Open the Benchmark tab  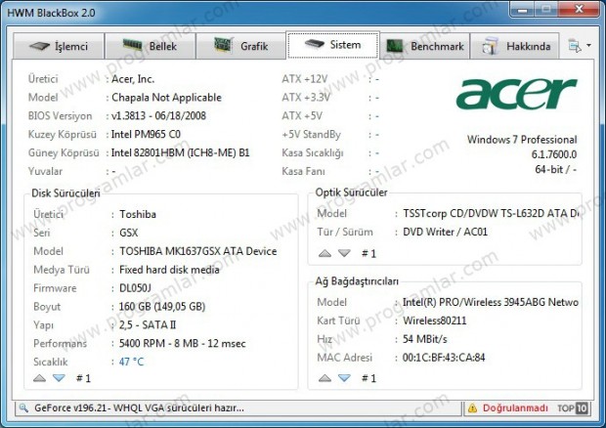[x=425, y=46]
